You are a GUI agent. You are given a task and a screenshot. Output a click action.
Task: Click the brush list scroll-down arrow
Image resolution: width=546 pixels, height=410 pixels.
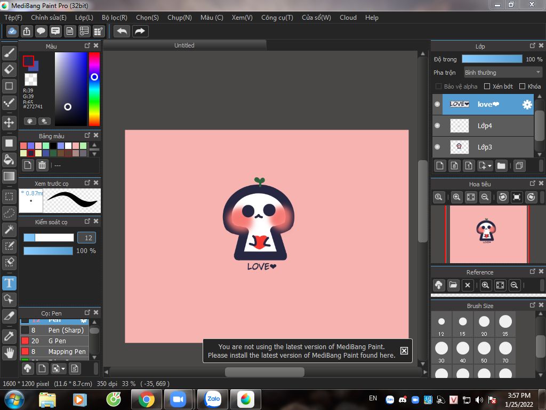click(x=94, y=357)
